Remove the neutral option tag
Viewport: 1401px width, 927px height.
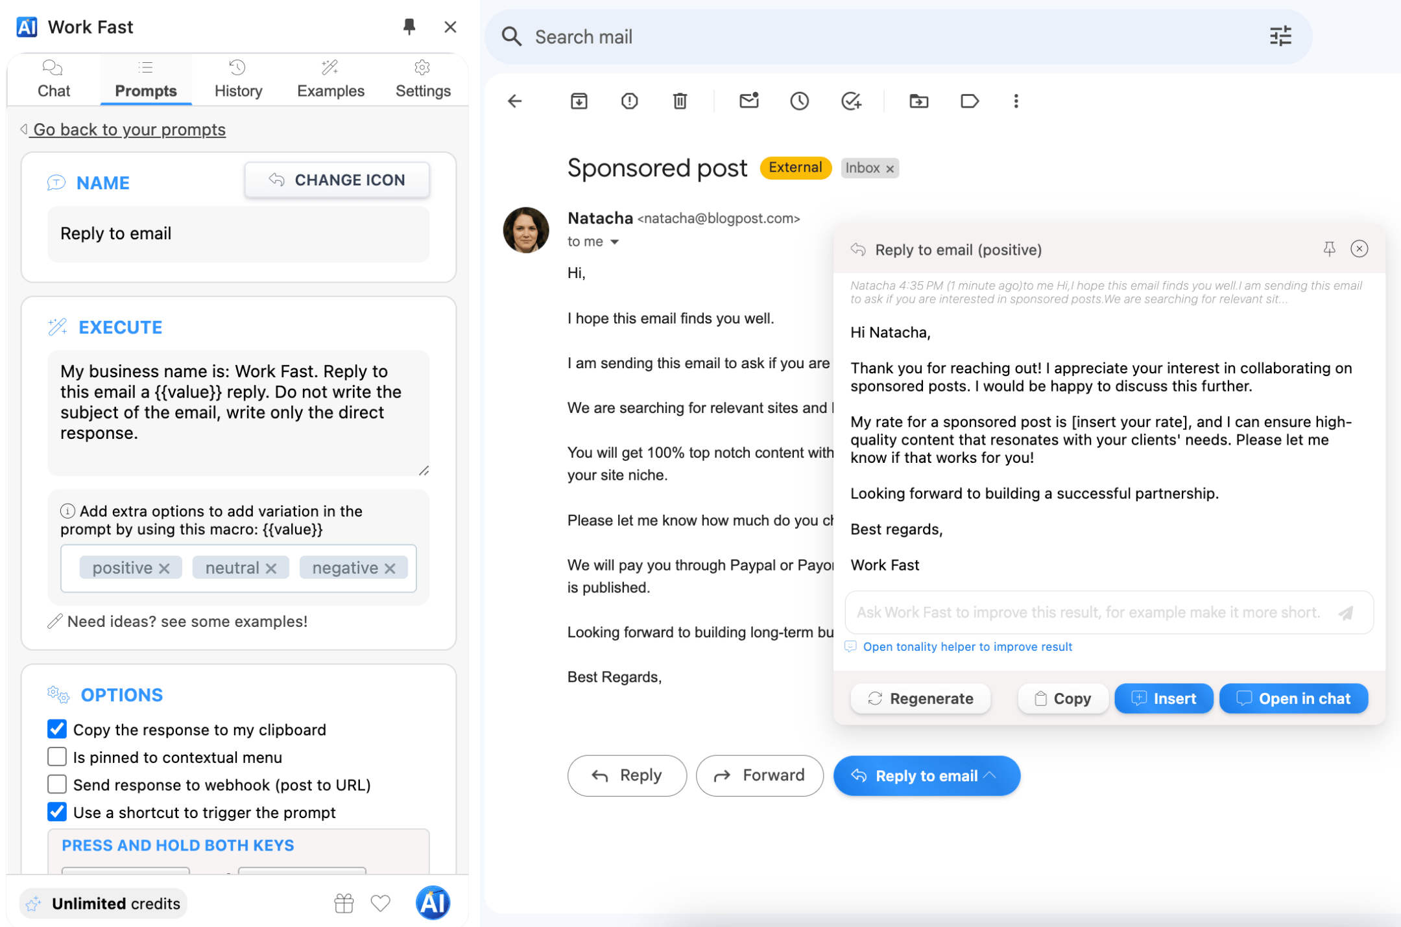(271, 569)
